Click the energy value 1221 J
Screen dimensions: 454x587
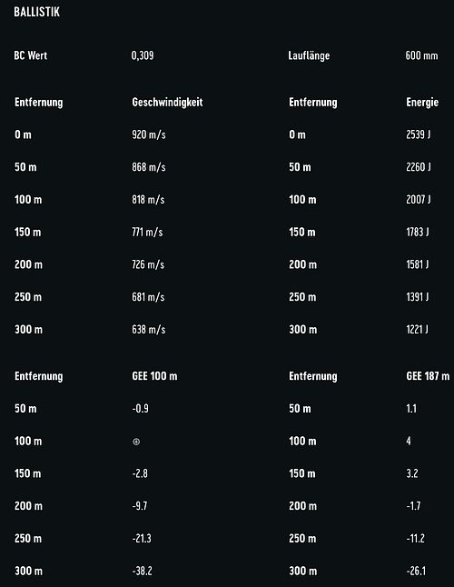(x=418, y=330)
